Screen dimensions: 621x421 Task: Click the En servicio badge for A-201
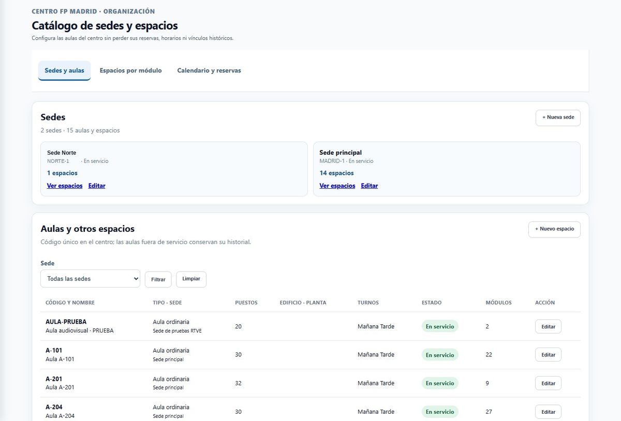(x=440, y=383)
